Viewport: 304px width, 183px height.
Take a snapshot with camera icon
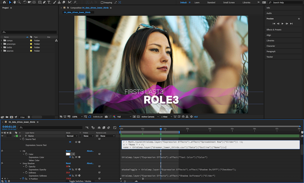click(106, 117)
